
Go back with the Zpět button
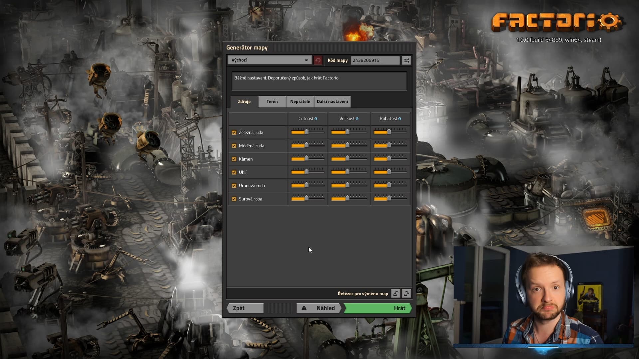pyautogui.click(x=245, y=308)
